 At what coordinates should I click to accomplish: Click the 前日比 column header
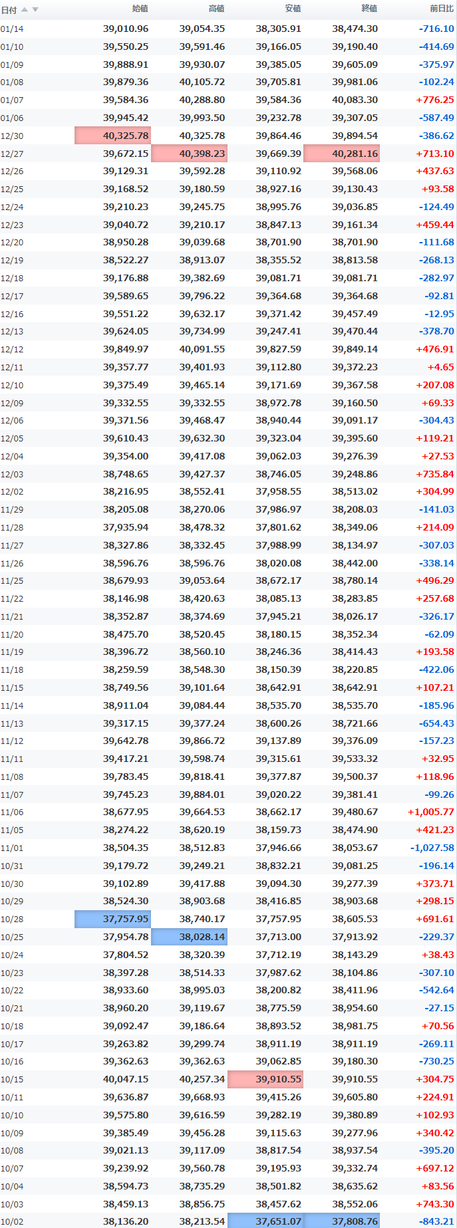tap(442, 9)
